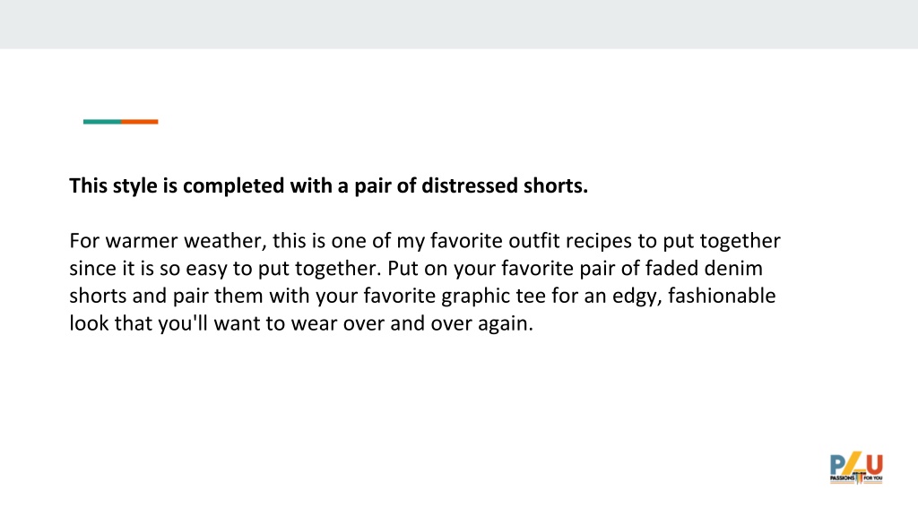Click the Passions For You logo
Viewport: 918px width, 516px height.
[x=856, y=468]
